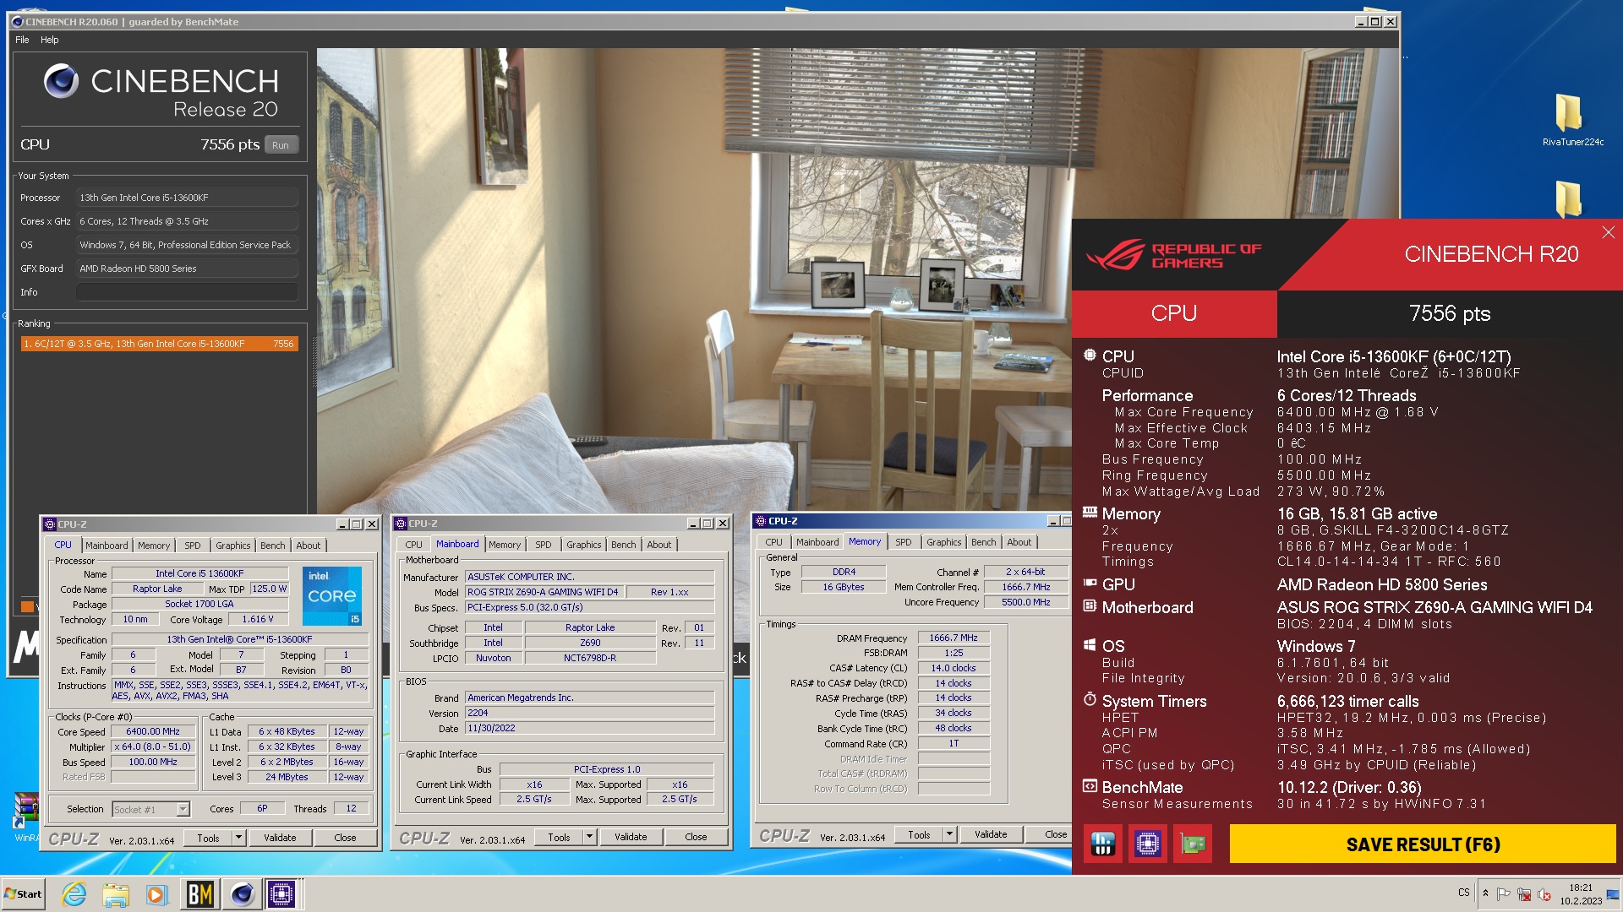Screen dimensions: 1623x912
Task: Open HWiNFO from the BenchMate panel icon
Action: 1102,844
